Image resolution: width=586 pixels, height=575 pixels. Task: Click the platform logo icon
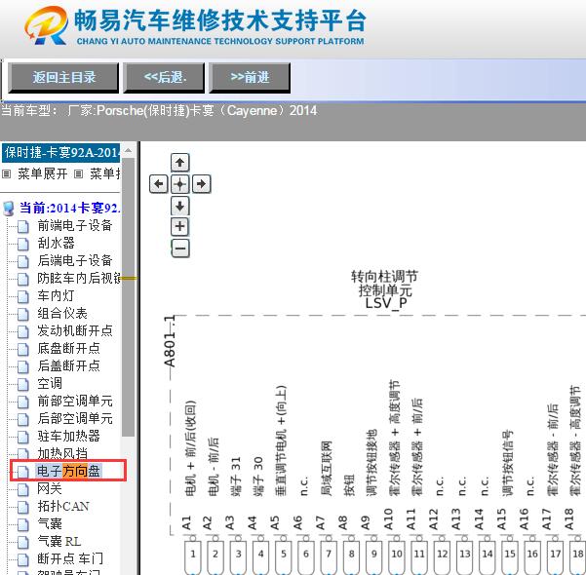tap(47, 25)
